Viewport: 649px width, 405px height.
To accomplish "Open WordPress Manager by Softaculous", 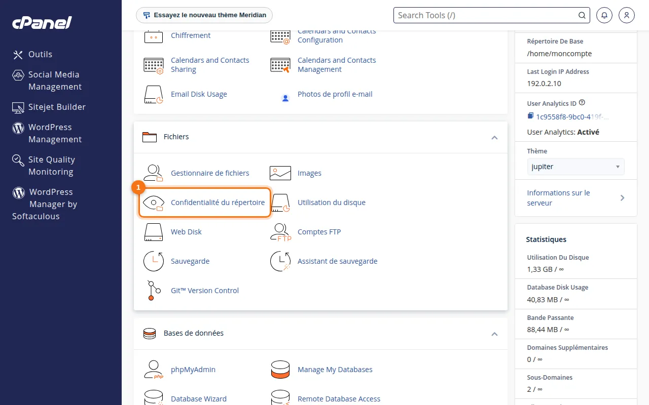I will [x=45, y=204].
